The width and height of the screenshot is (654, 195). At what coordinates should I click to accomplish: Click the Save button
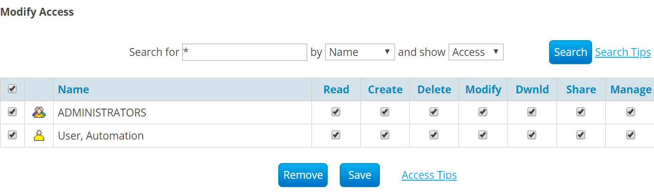[360, 175]
